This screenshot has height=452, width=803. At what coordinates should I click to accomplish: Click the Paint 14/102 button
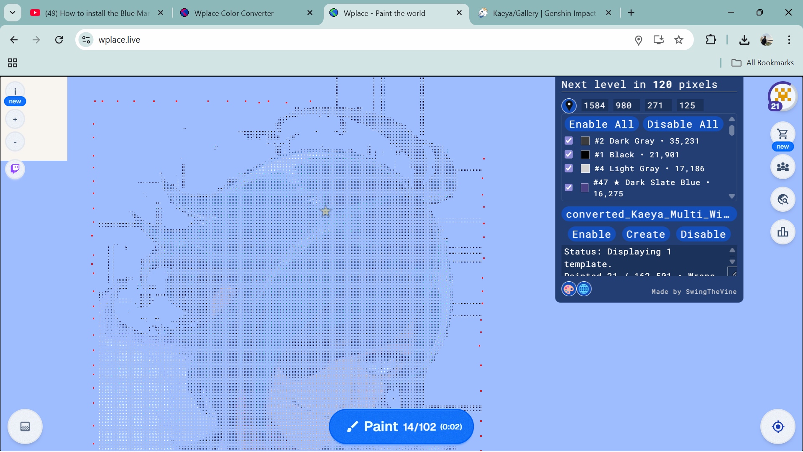click(x=401, y=426)
